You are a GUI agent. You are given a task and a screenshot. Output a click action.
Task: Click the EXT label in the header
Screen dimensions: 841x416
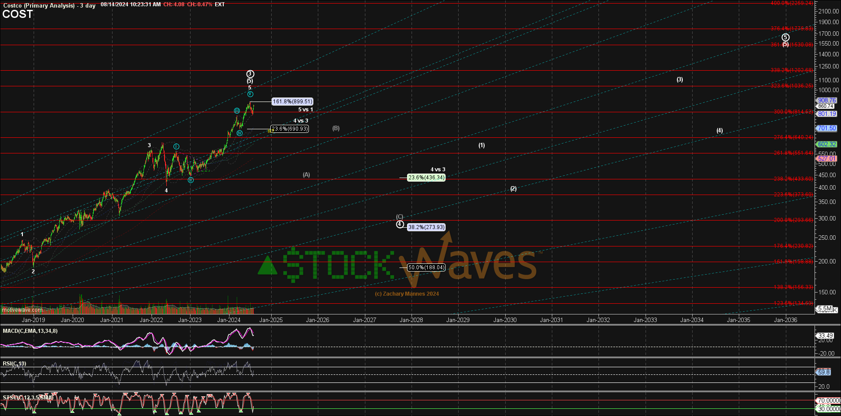[x=220, y=4]
